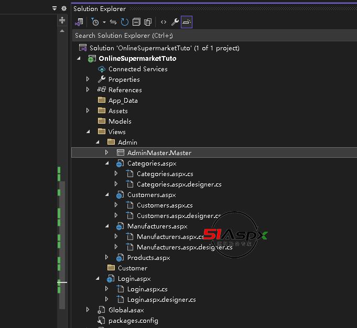This screenshot has width=357, height=328.
Task: Select Customers.aspx.designer.cs file
Action: click(x=179, y=216)
